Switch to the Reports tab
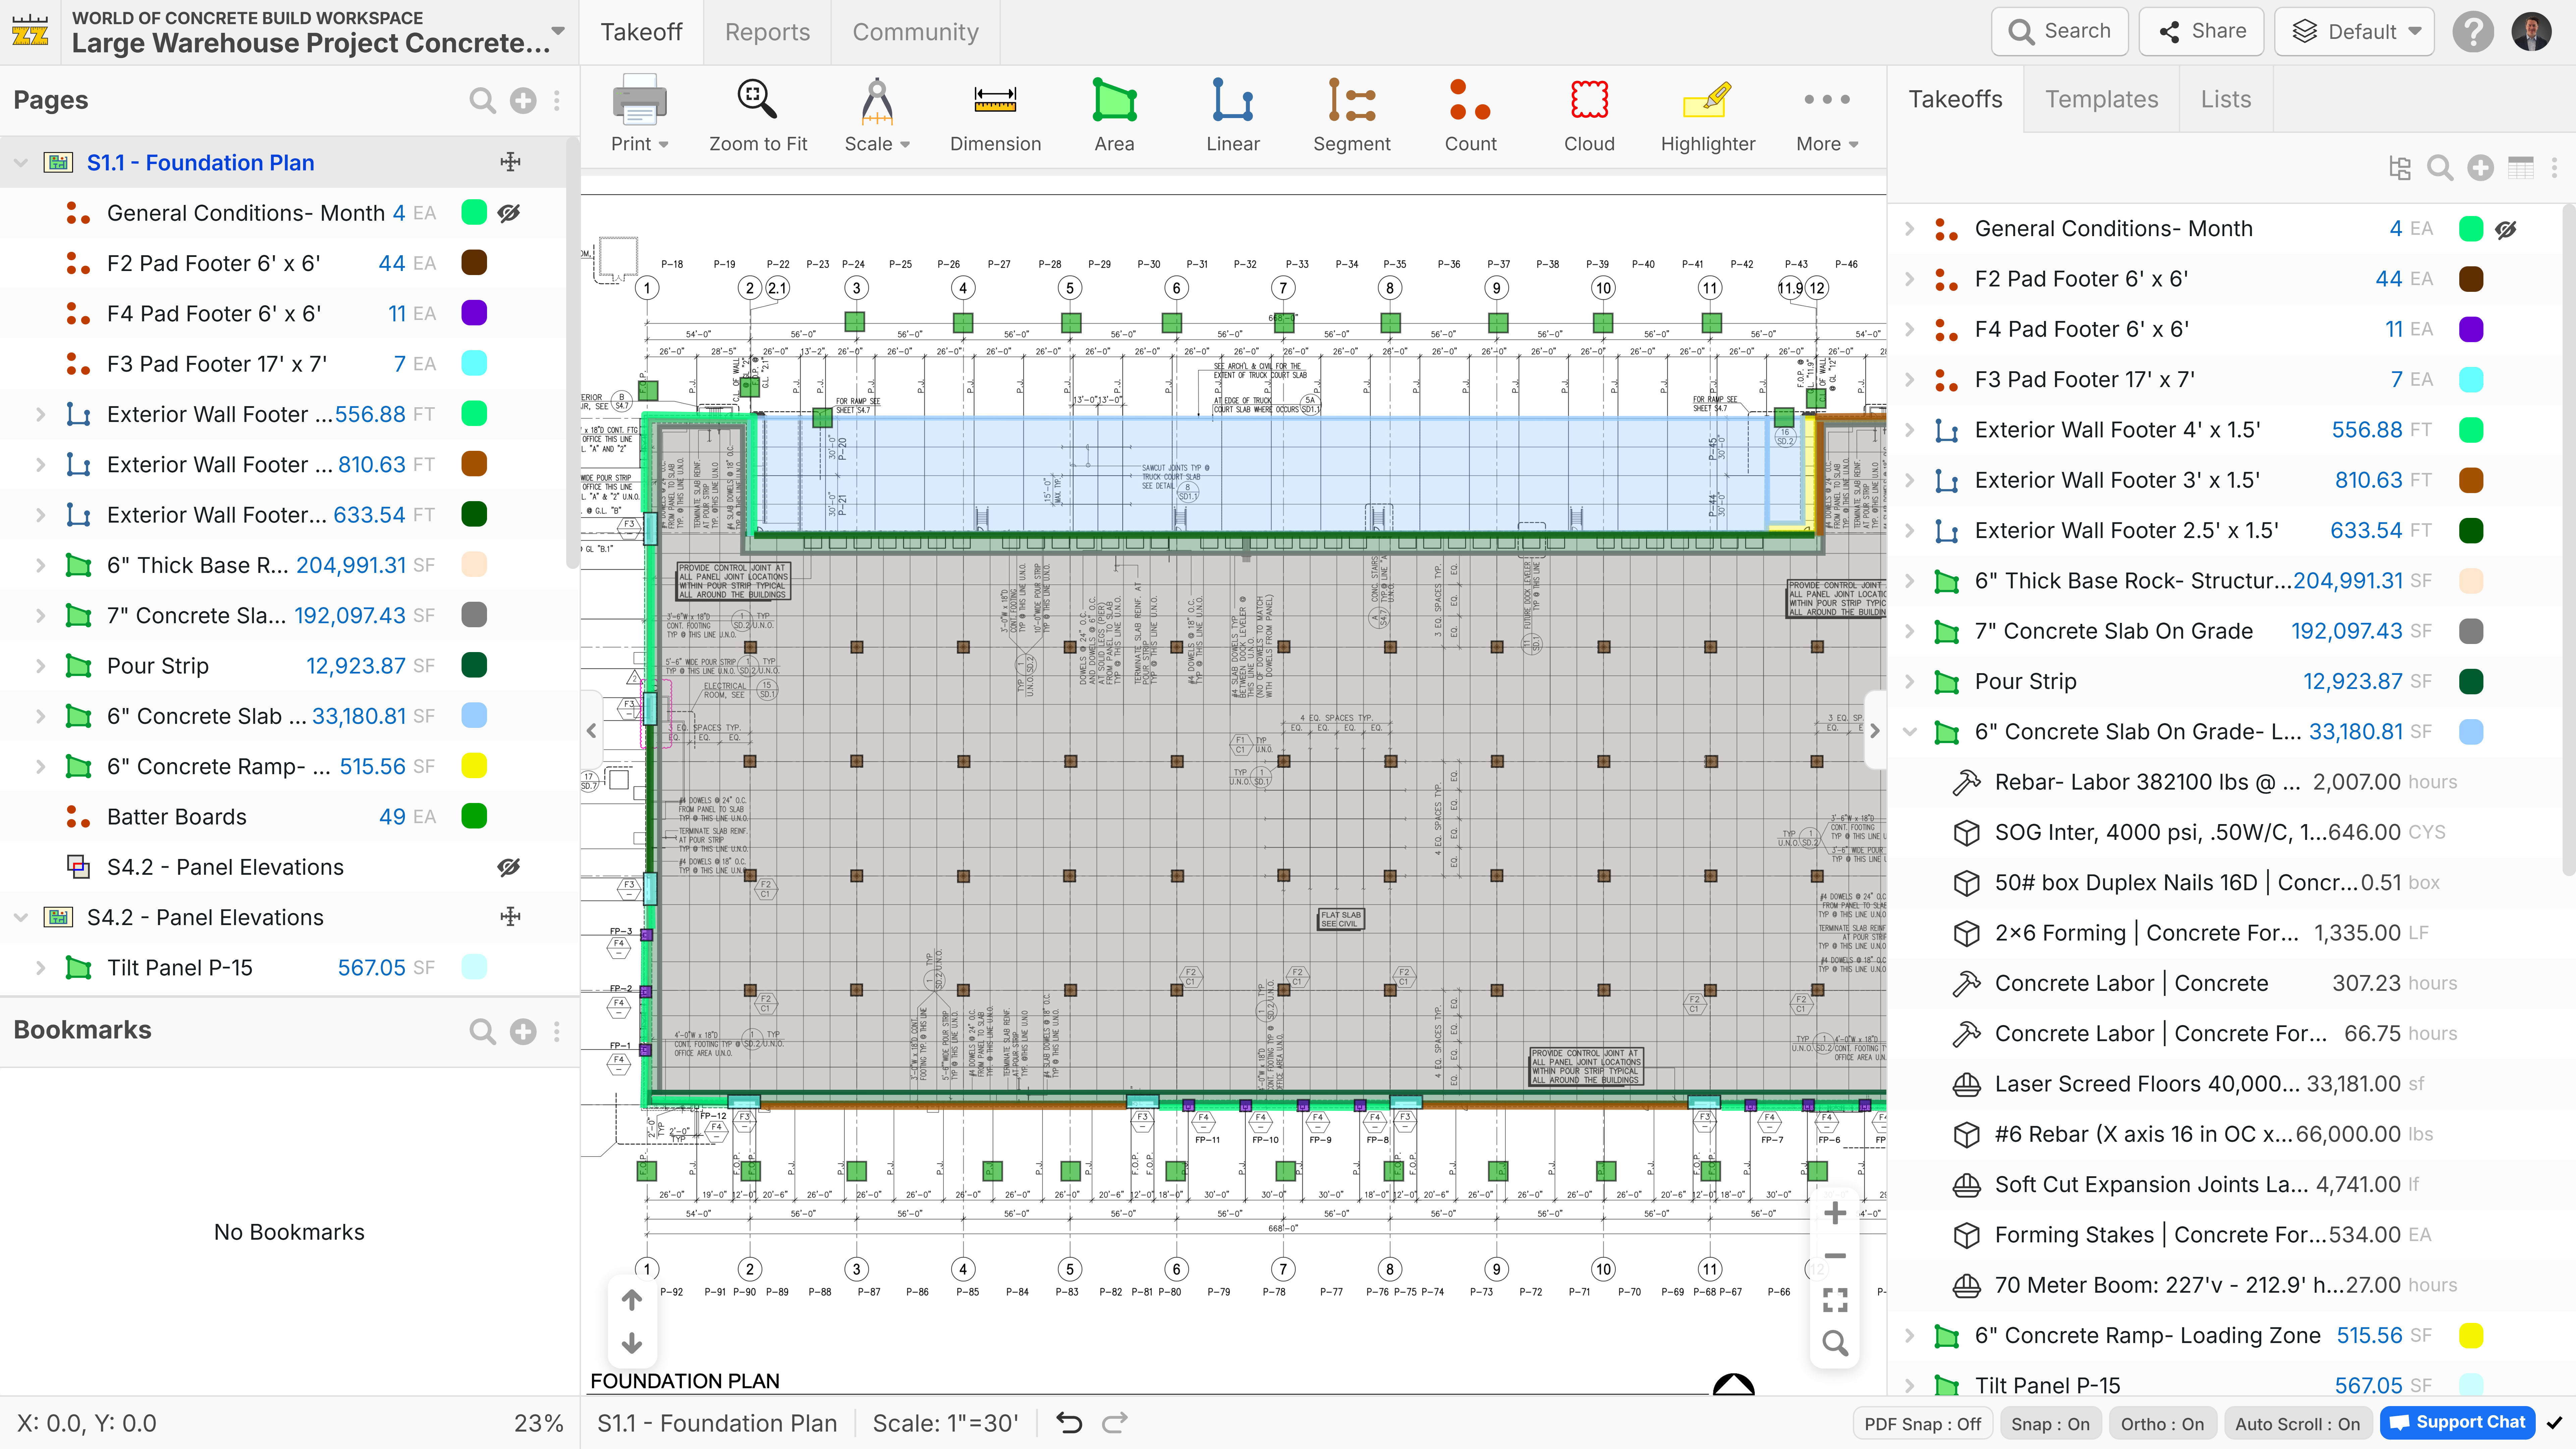 coord(767,32)
